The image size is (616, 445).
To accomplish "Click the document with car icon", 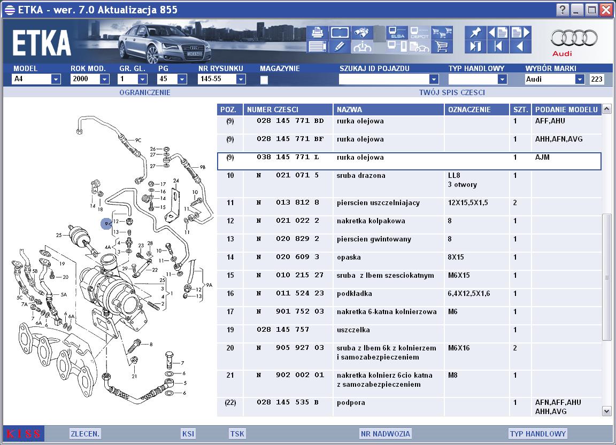I will point(419,46).
